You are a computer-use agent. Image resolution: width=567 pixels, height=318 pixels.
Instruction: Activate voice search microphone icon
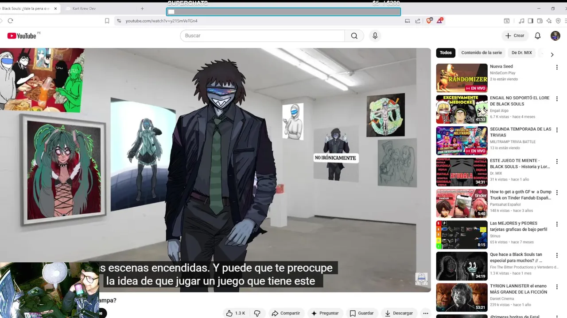(375, 36)
